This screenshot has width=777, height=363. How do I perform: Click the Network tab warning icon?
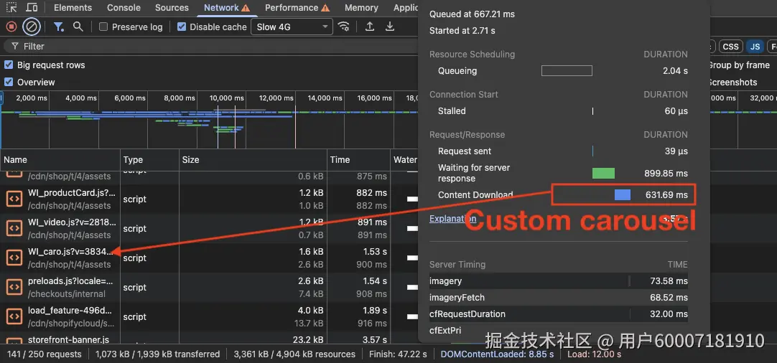pyautogui.click(x=246, y=8)
